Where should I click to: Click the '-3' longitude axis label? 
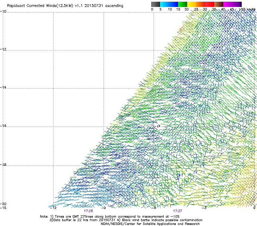click(204, 208)
